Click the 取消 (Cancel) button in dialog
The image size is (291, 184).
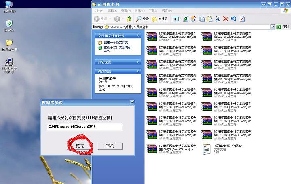[x=110, y=146]
